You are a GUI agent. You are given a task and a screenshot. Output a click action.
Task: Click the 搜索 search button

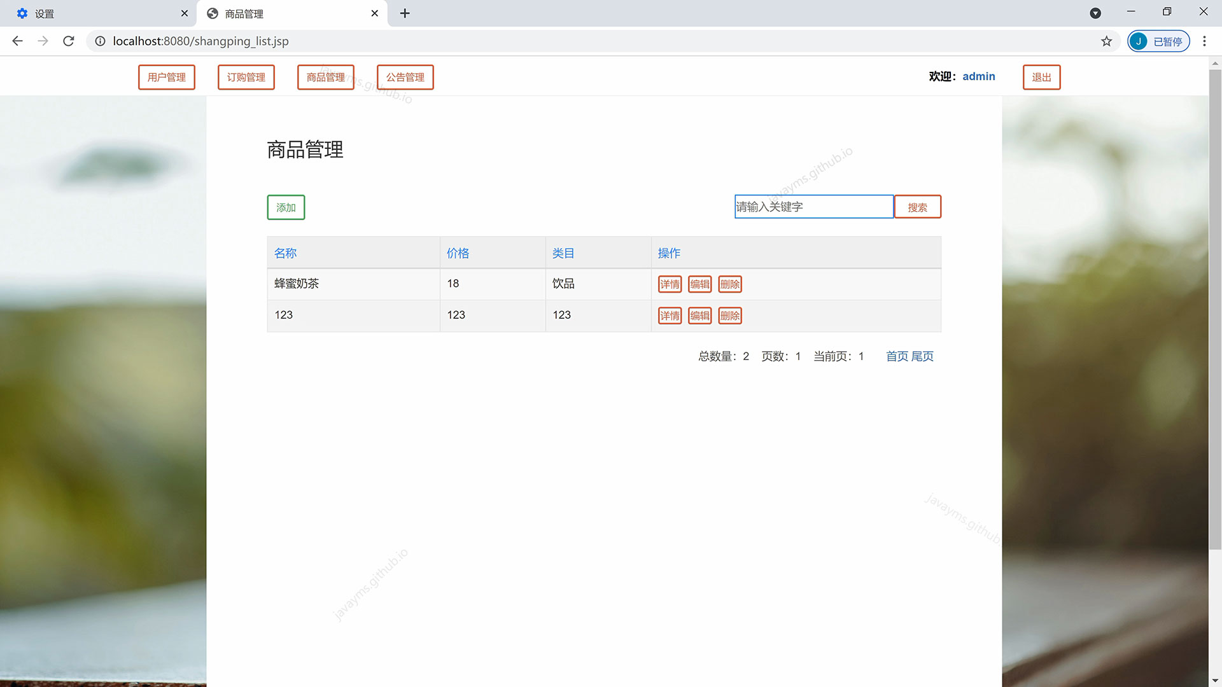(918, 207)
